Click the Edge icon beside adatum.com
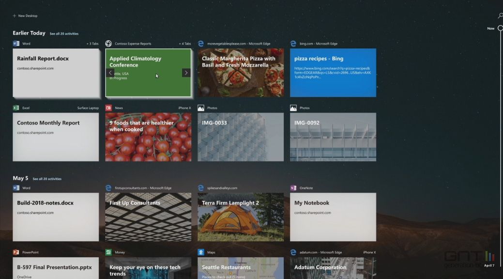 coord(293,252)
